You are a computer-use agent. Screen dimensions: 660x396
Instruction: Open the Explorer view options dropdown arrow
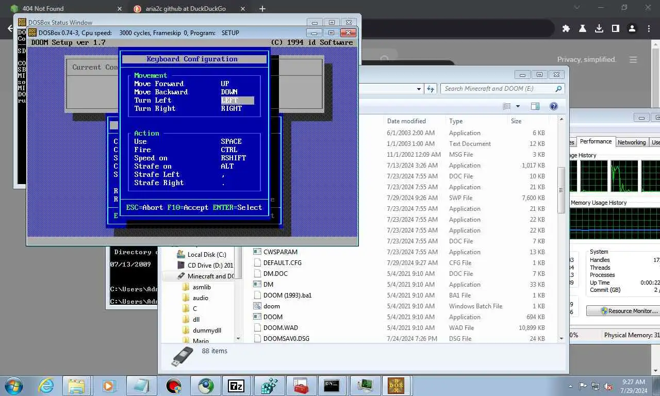(x=518, y=106)
